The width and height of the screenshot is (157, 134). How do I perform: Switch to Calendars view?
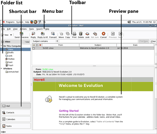tap(16, 119)
